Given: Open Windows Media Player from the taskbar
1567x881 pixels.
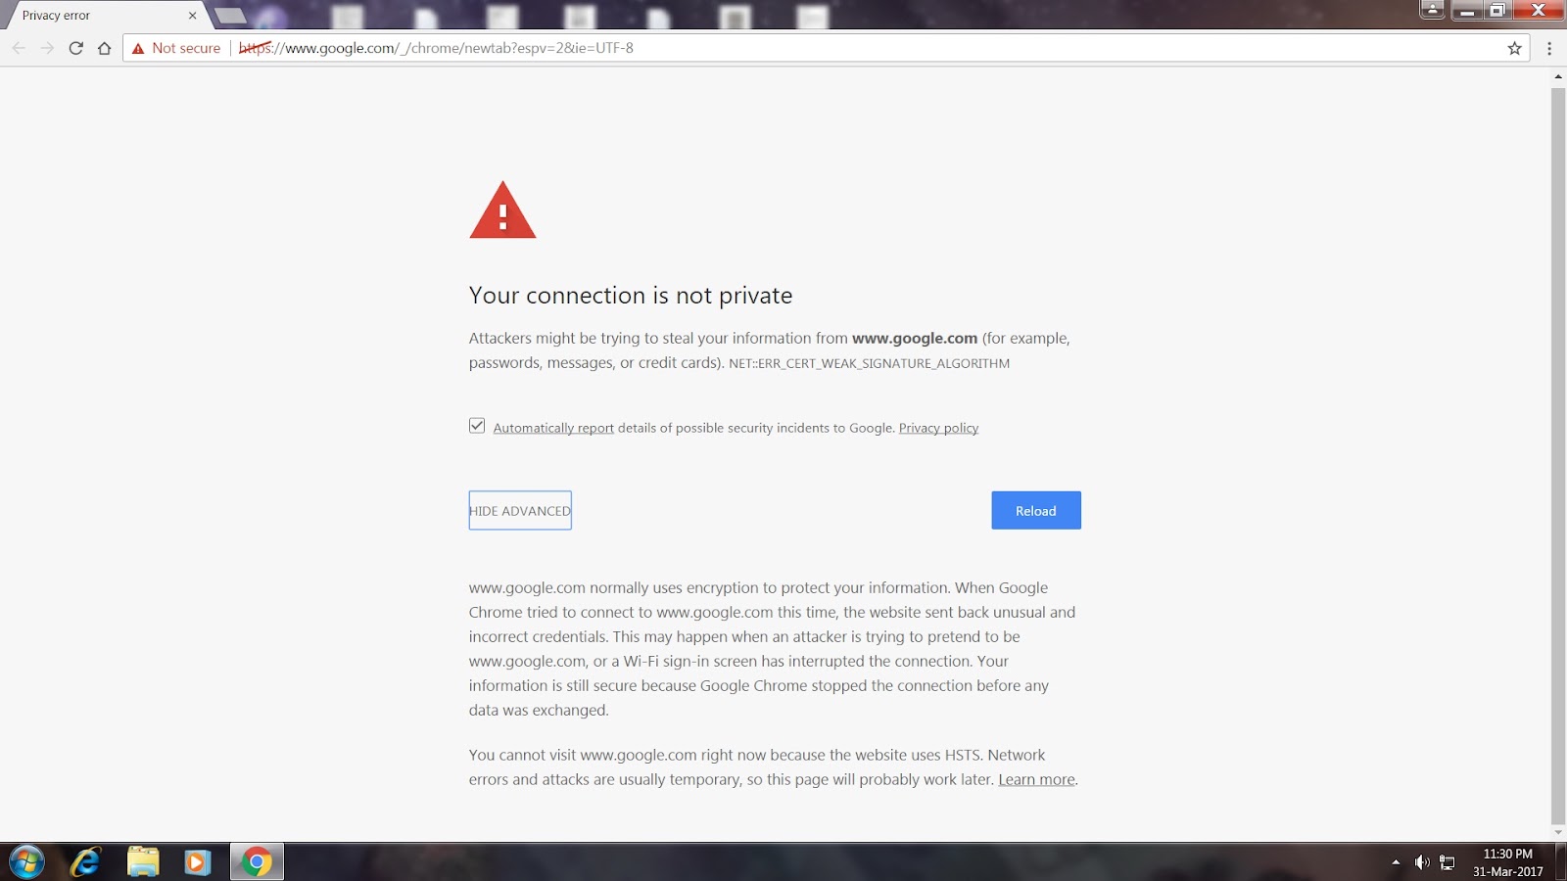Looking at the screenshot, I should tap(198, 862).
